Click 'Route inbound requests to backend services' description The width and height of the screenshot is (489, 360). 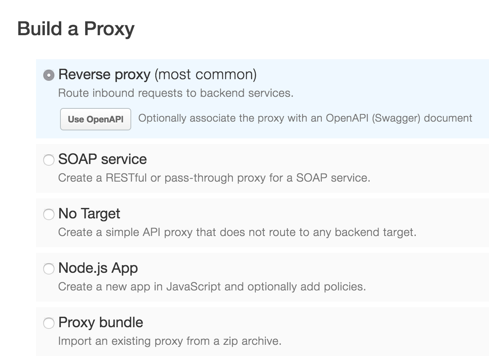[x=176, y=93]
